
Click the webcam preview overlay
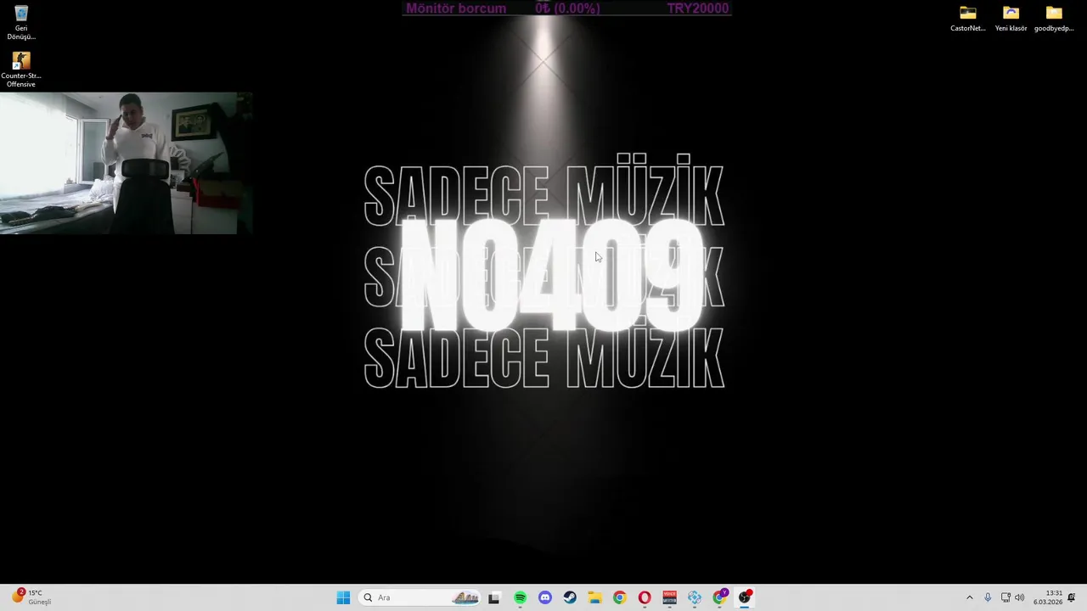pos(126,163)
